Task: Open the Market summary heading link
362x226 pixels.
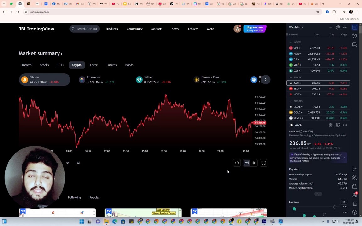Action: point(41,53)
